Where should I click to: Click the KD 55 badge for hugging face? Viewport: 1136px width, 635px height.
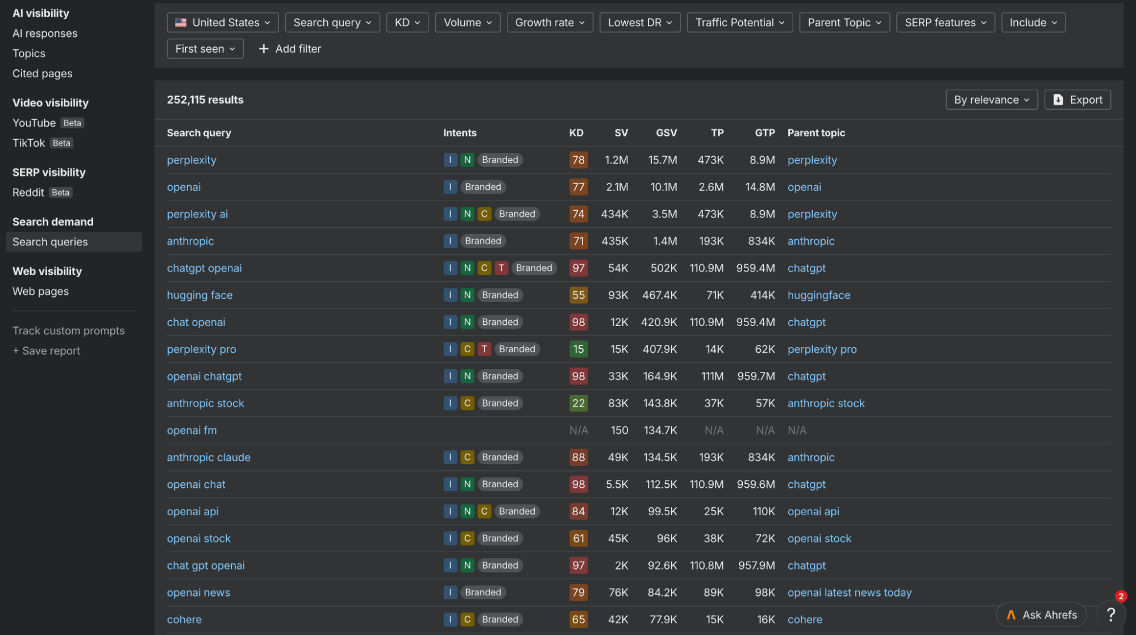[x=579, y=295]
